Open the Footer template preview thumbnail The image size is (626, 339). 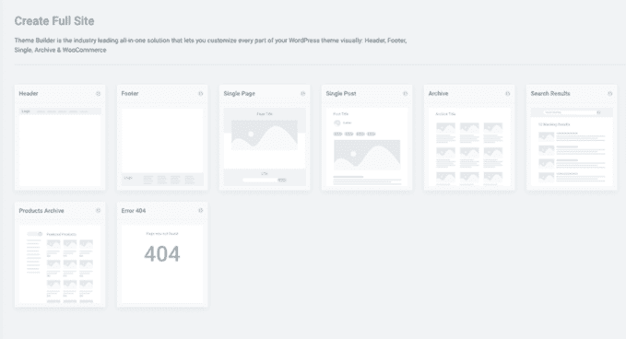[162, 146]
